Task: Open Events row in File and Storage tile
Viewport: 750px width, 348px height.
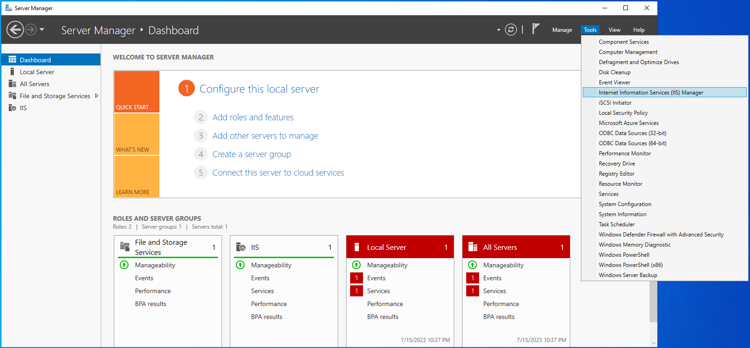Action: [144, 278]
